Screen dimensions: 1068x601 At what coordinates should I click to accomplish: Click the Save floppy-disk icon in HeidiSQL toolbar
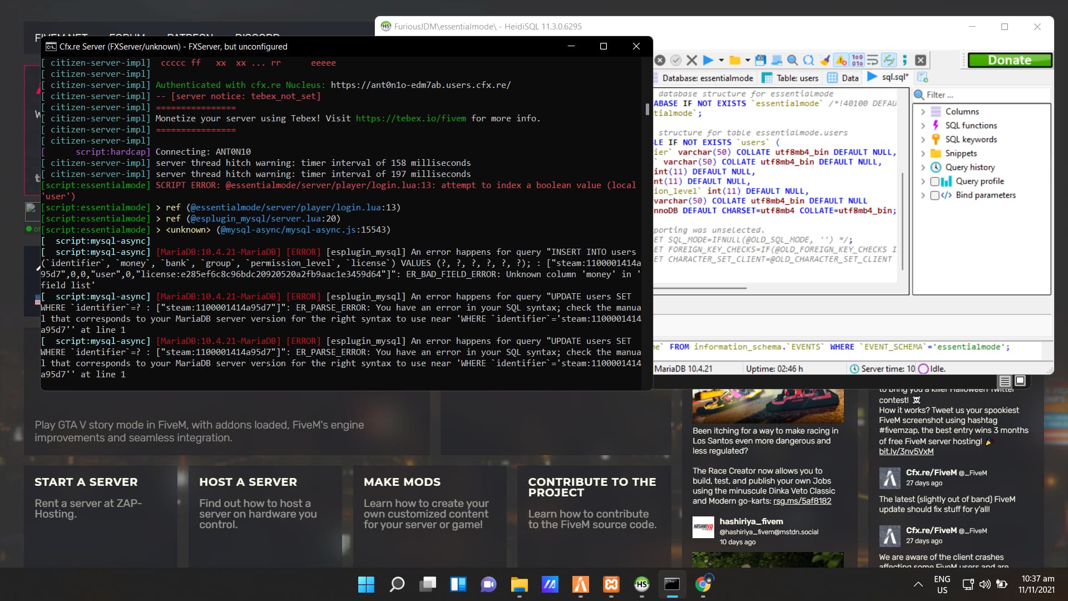pos(760,60)
